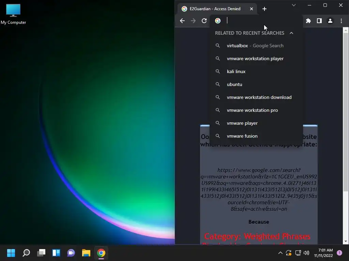Image resolution: width=349 pixels, height=261 pixels.
Task: Click the scrollbar up arrow
Action: tap(346, 30)
